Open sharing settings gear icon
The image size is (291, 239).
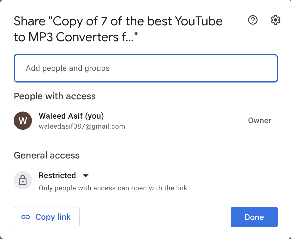click(275, 20)
